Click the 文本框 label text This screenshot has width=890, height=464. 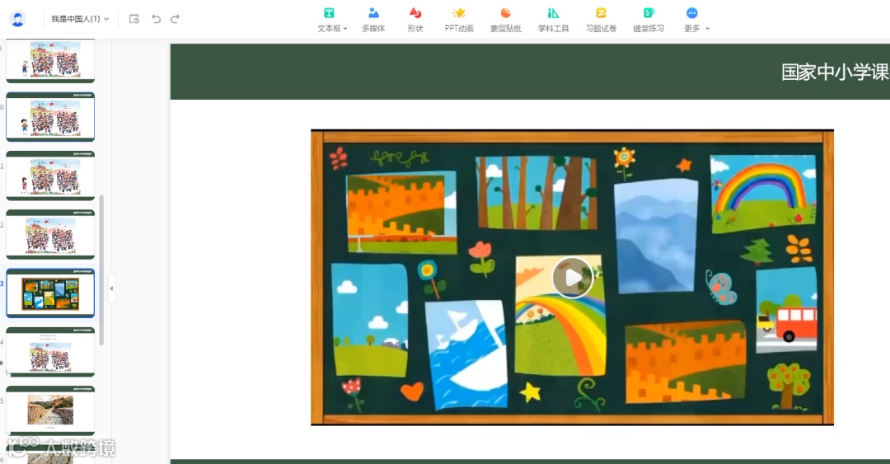tap(329, 28)
